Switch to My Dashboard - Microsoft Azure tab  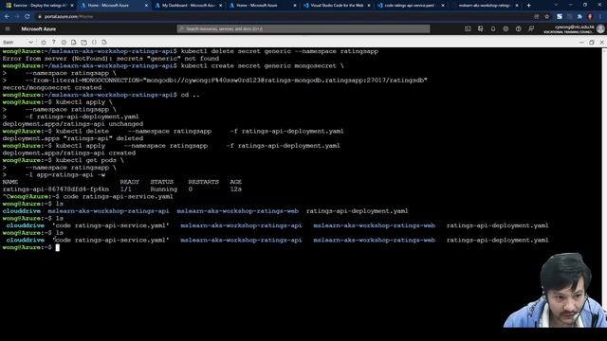(189, 6)
